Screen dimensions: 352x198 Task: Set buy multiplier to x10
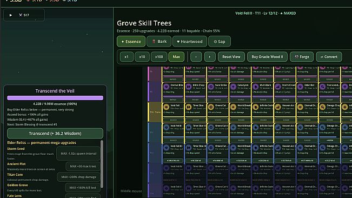(142, 57)
